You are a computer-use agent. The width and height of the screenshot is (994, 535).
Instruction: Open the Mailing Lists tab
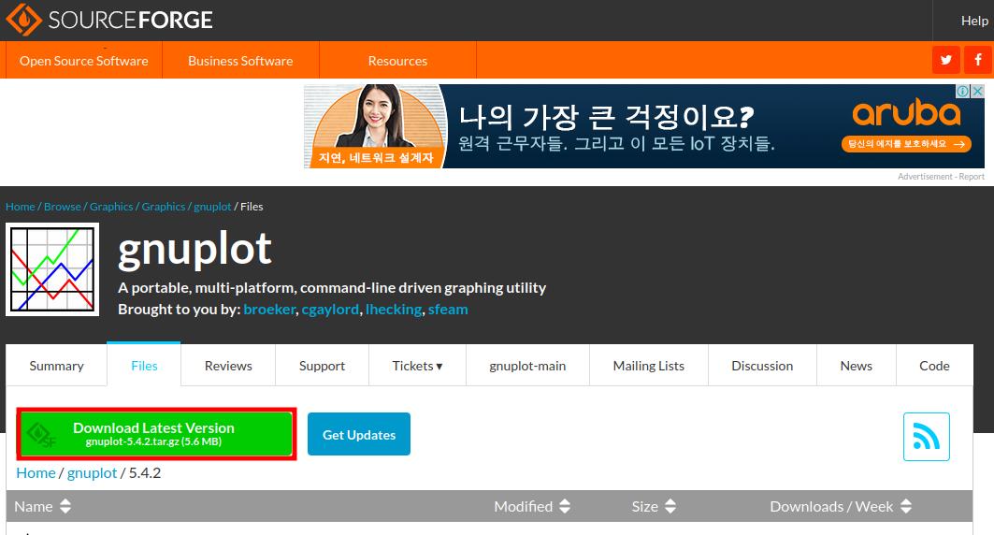point(649,366)
